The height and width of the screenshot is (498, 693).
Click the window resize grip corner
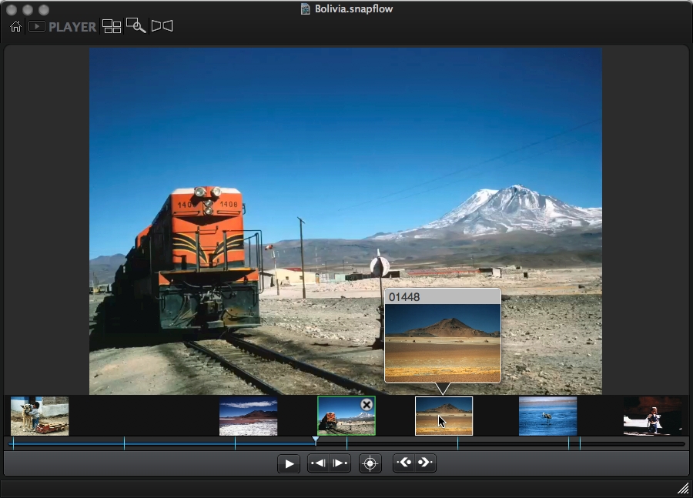point(683,488)
